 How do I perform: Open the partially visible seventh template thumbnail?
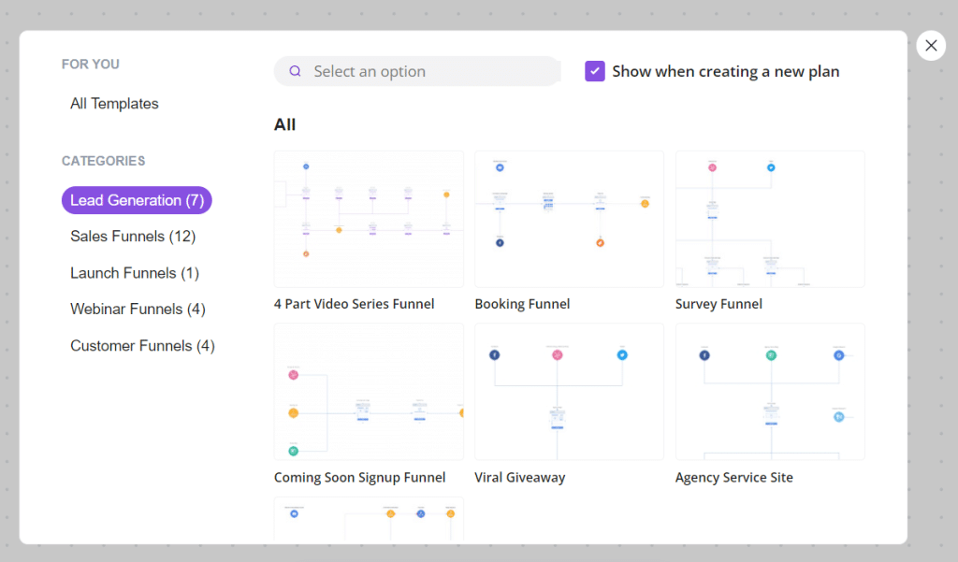tap(369, 519)
